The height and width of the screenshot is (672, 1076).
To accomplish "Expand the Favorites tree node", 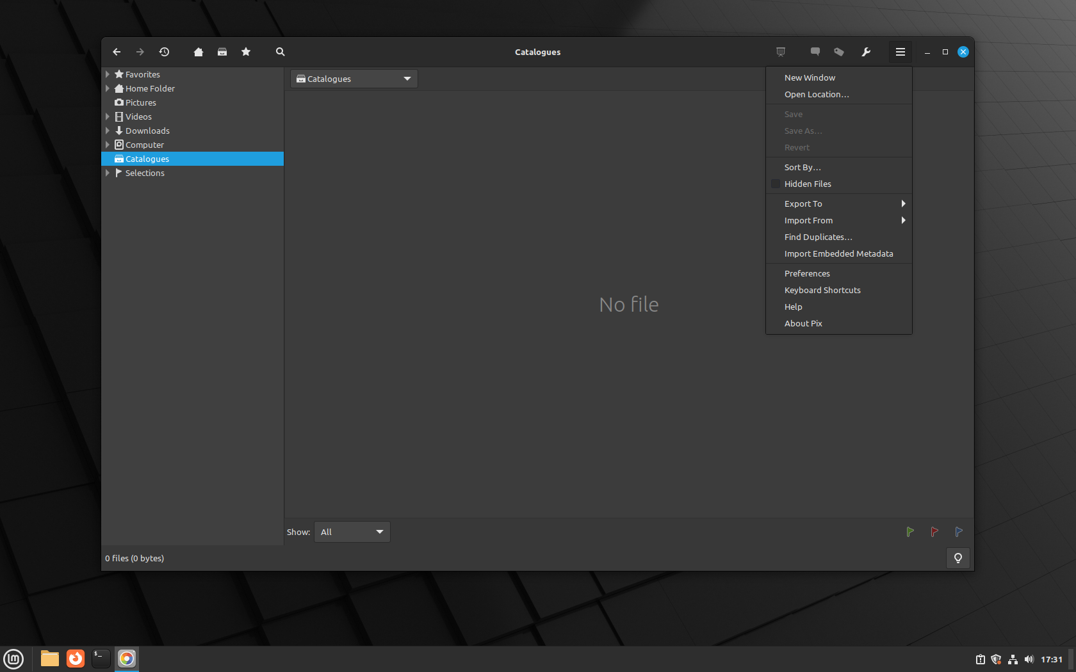I will pyautogui.click(x=108, y=74).
